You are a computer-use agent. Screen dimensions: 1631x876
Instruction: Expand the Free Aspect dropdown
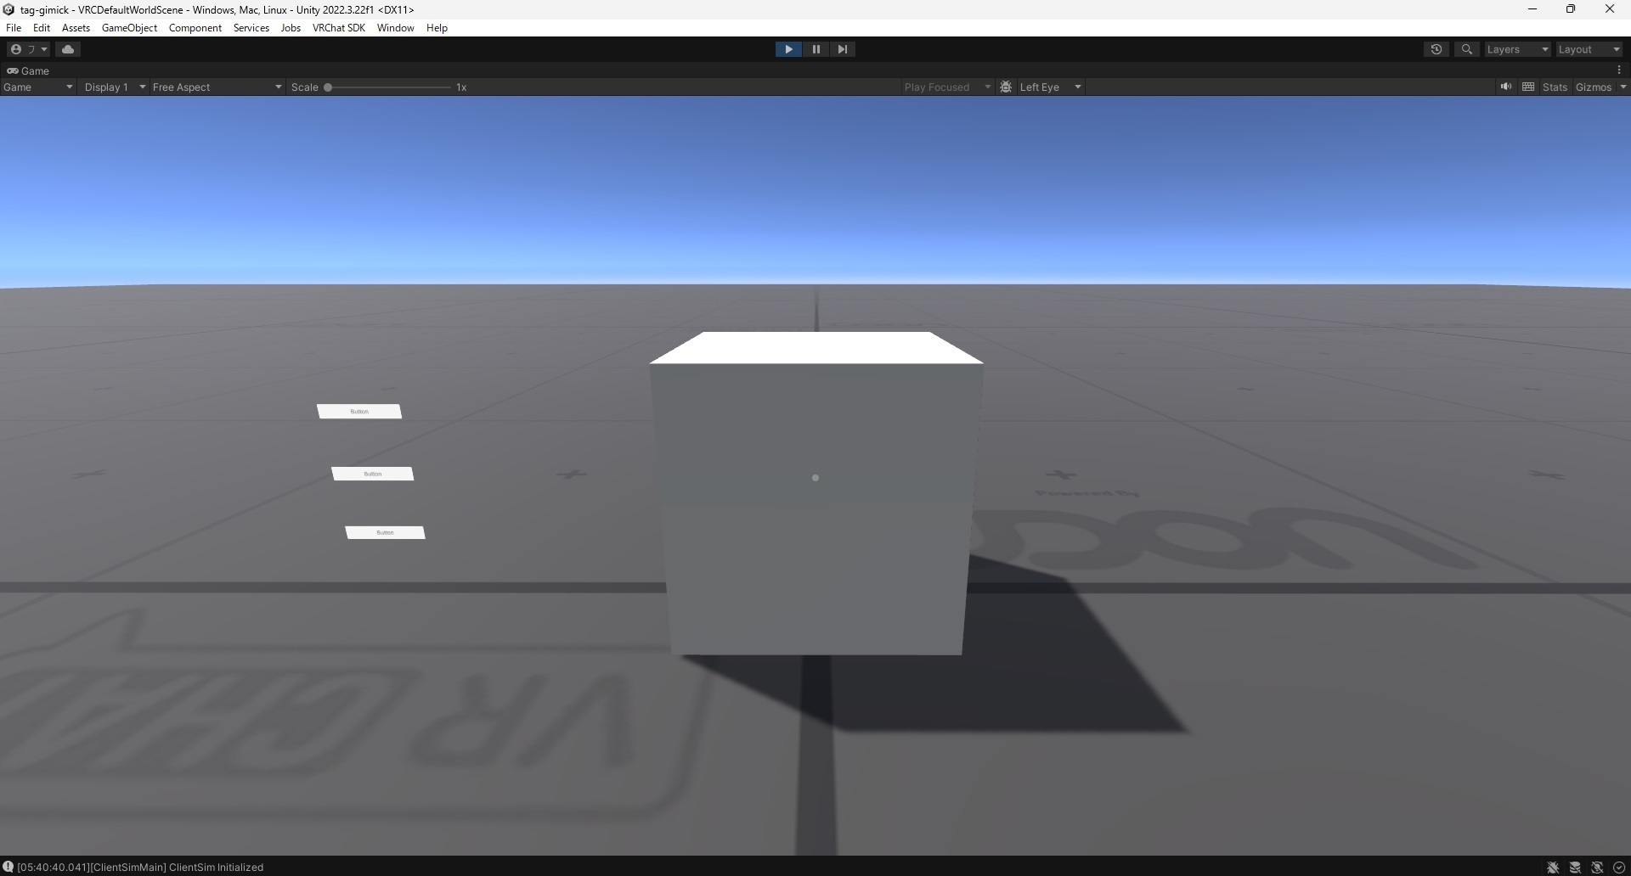pyautogui.click(x=217, y=87)
